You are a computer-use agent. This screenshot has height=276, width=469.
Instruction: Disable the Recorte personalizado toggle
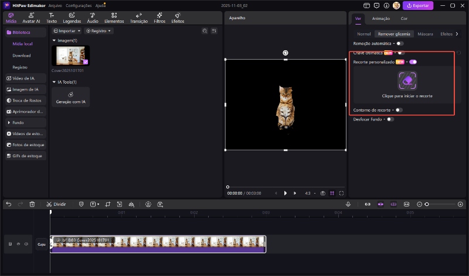(x=413, y=61)
